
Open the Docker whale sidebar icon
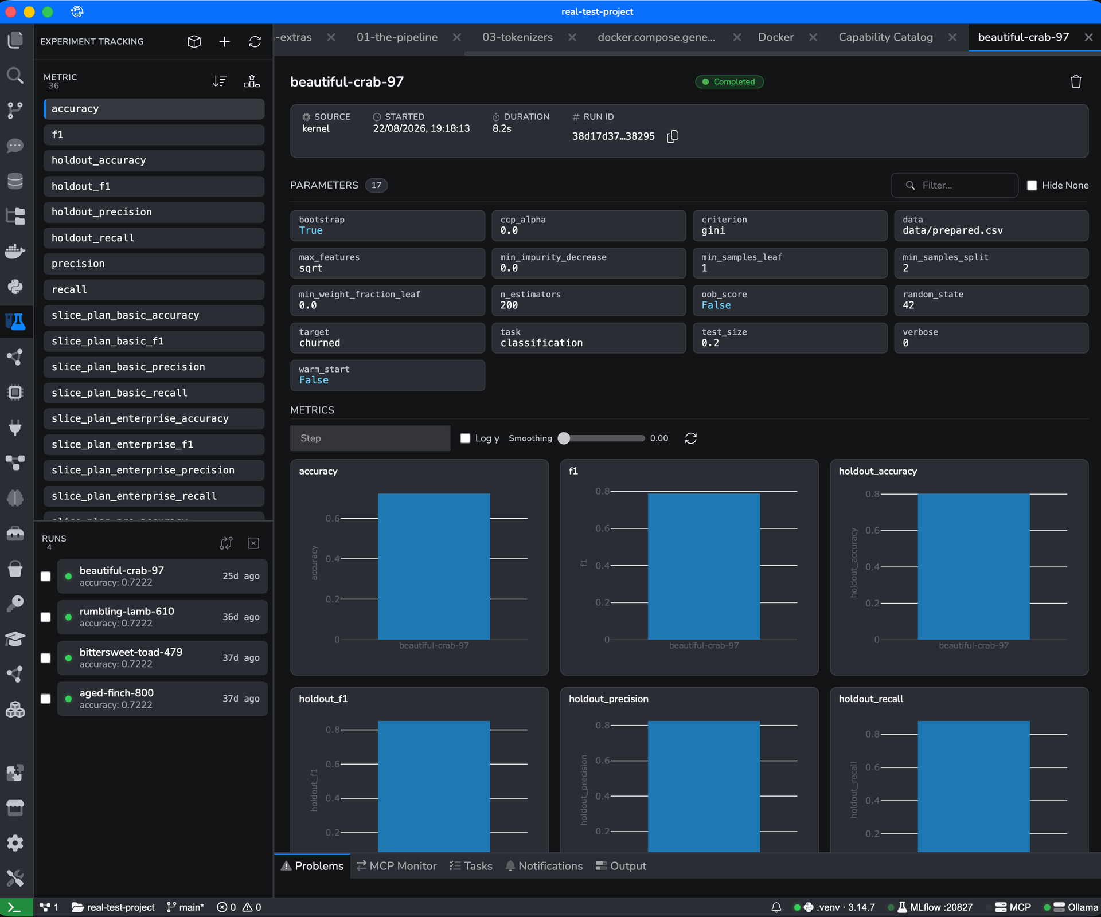[x=15, y=251]
